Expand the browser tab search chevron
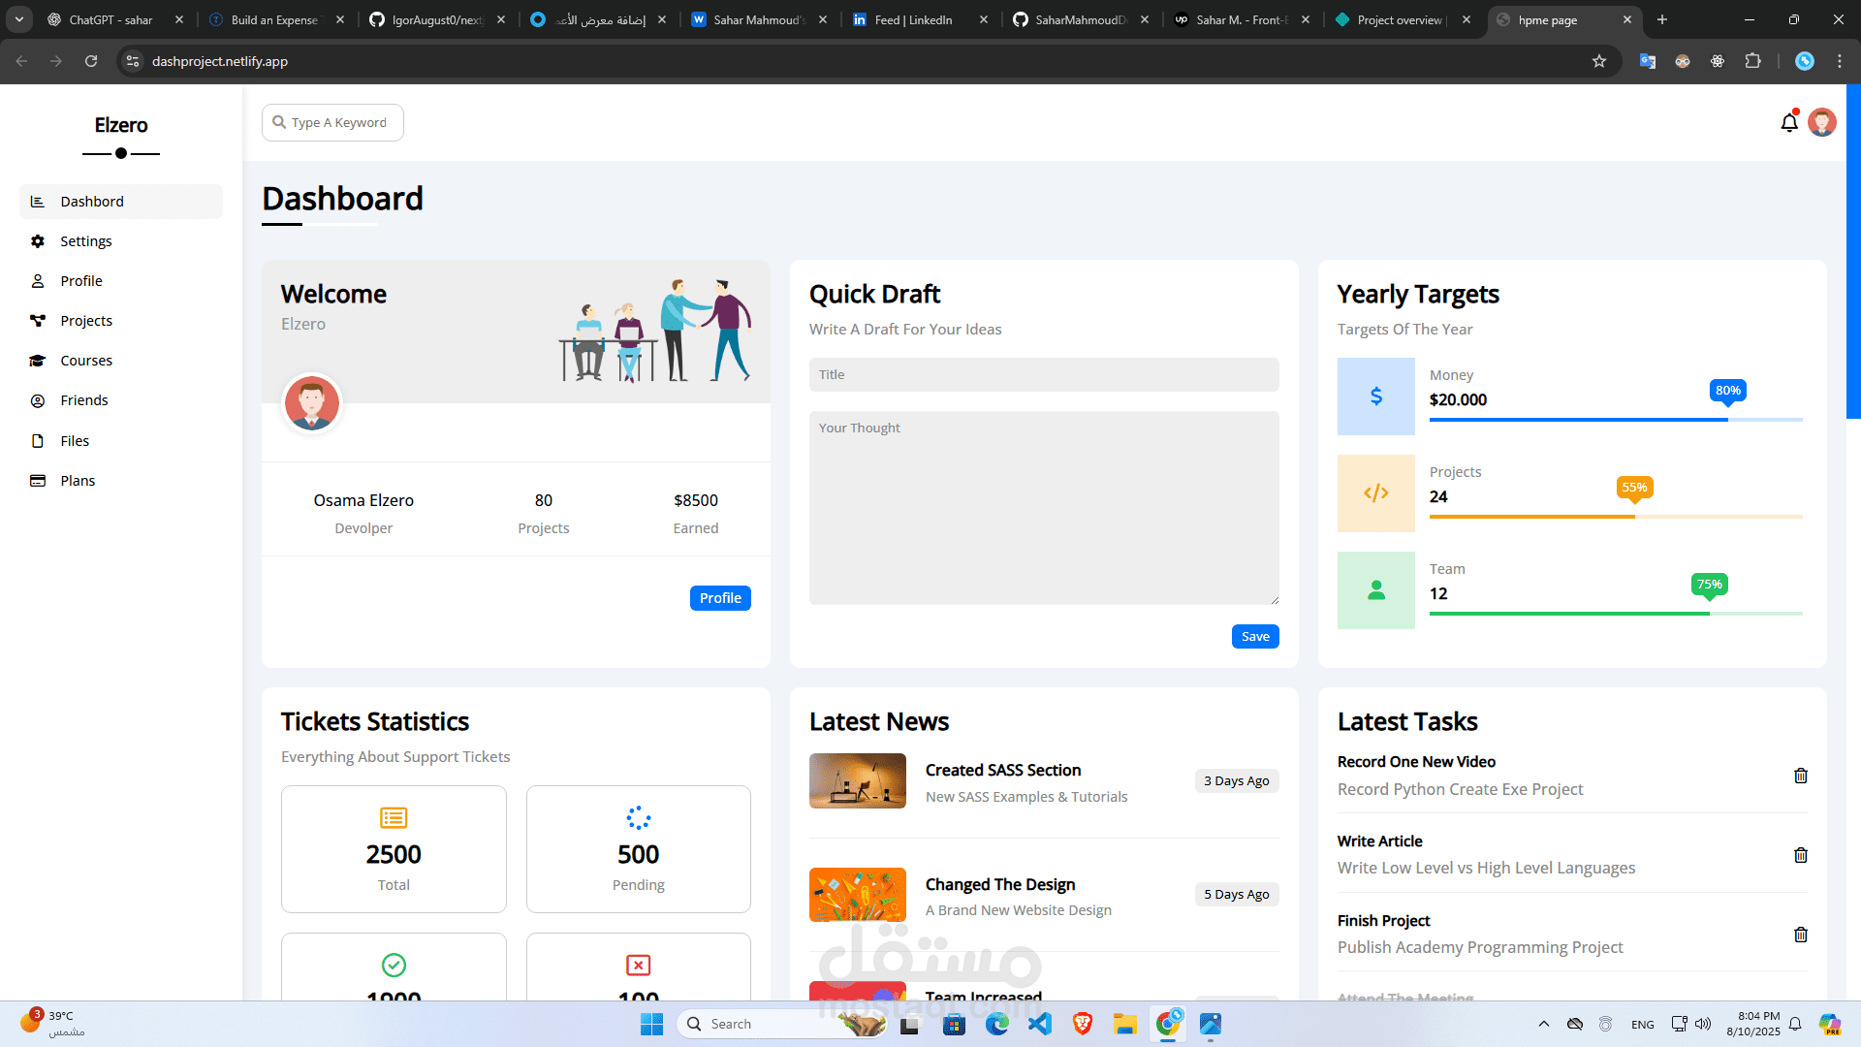Image resolution: width=1861 pixels, height=1047 pixels. coord(19,19)
